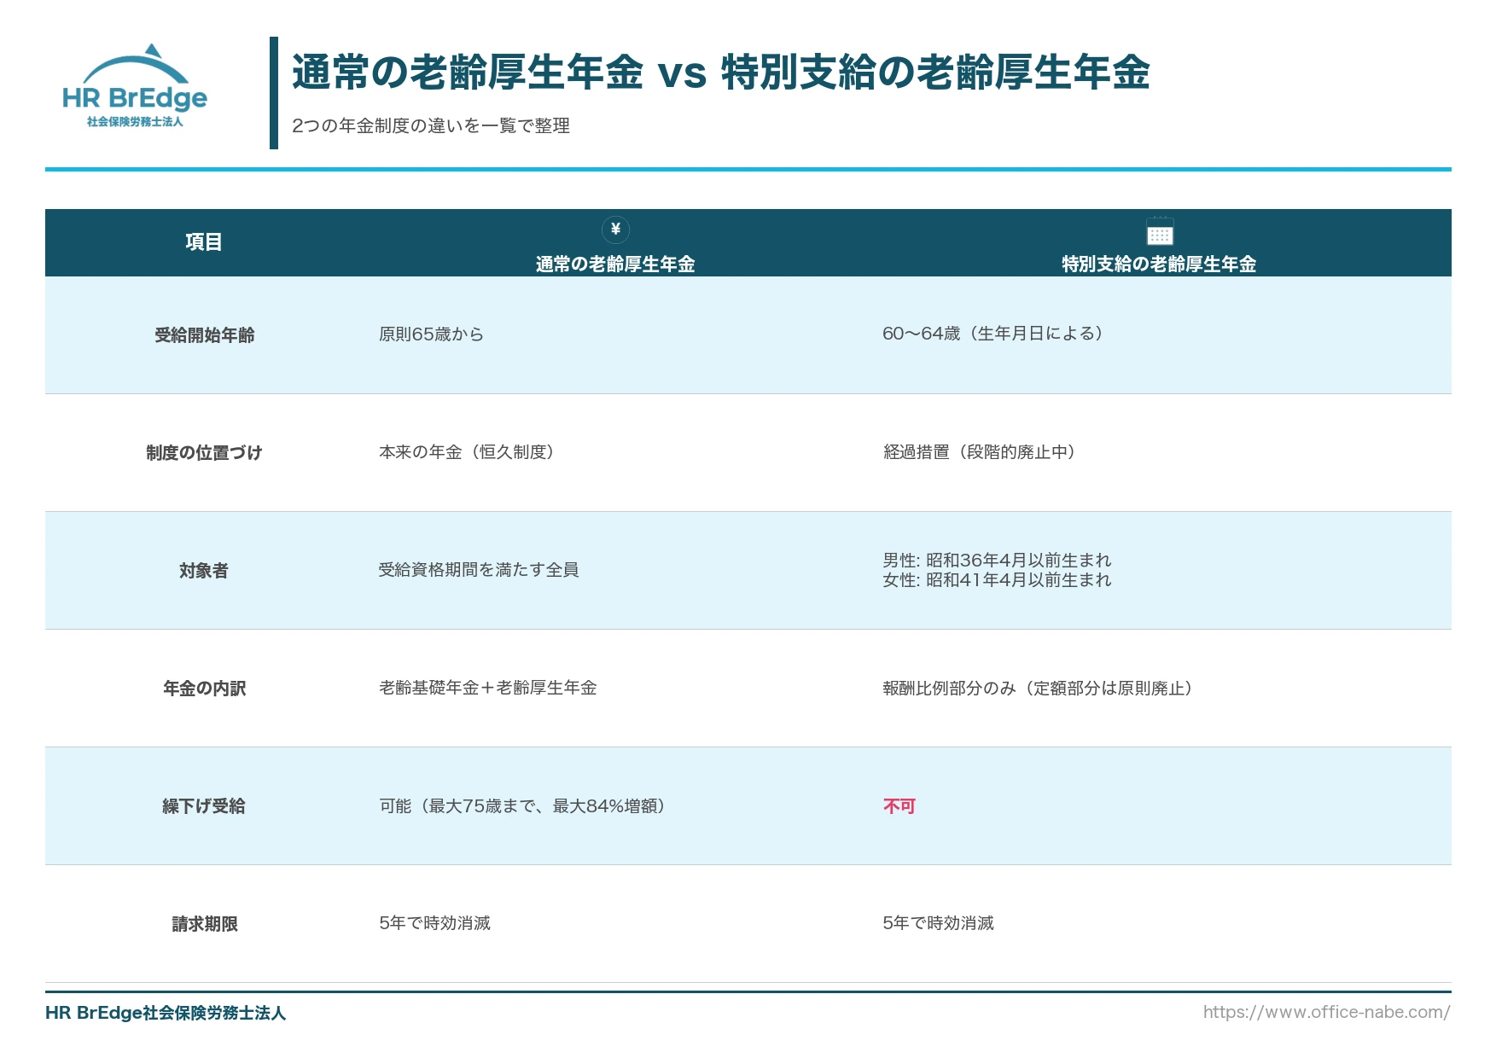This screenshot has height=1058, width=1496.
Task: Click subtitle 2つの年金制度の違いを一覧で整理
Action: [x=431, y=125]
